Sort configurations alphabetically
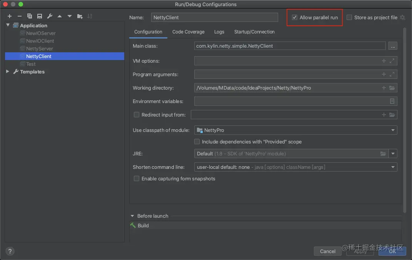This screenshot has height=260, width=412. [90, 16]
